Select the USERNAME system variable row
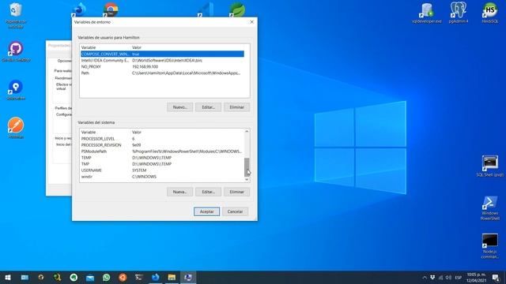The height and width of the screenshot is (284, 506). click(162, 170)
